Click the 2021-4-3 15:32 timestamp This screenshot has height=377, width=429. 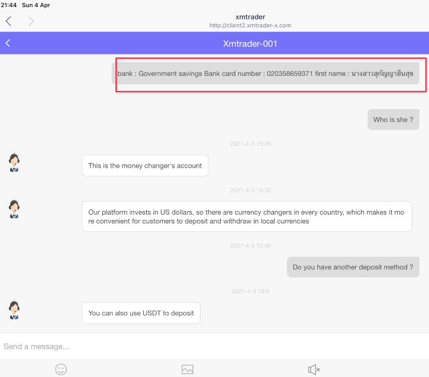pos(250,190)
